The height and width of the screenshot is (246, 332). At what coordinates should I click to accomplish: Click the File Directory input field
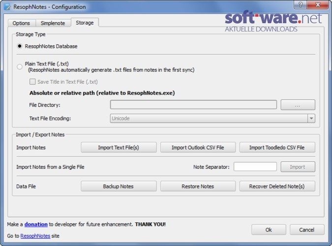pyautogui.click(x=193, y=105)
